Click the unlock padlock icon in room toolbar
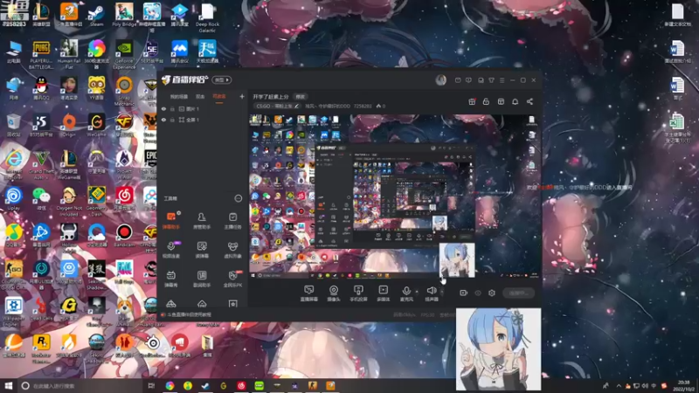699x393 pixels. [x=486, y=101]
